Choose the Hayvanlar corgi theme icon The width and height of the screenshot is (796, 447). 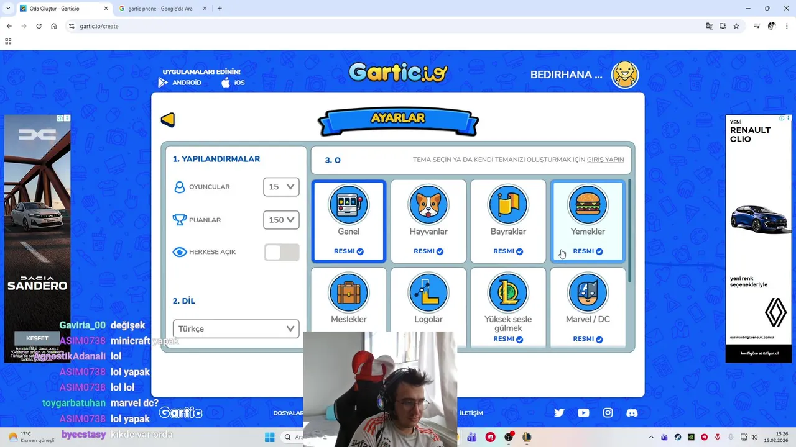[428, 205]
